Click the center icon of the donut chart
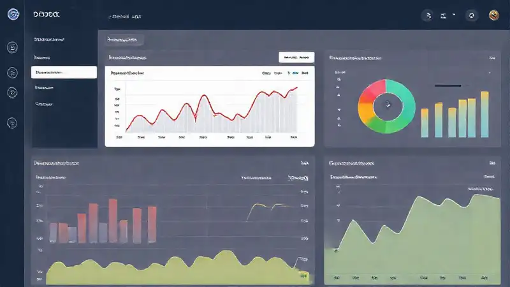Image resolution: width=510 pixels, height=287 pixels. coord(388,105)
